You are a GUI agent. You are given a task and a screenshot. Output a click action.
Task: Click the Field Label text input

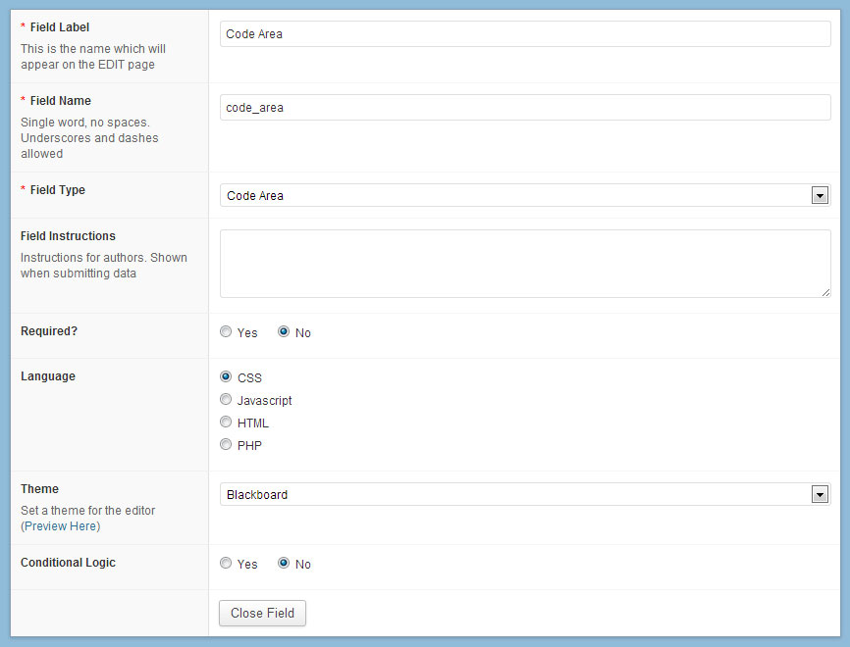pyautogui.click(x=525, y=33)
